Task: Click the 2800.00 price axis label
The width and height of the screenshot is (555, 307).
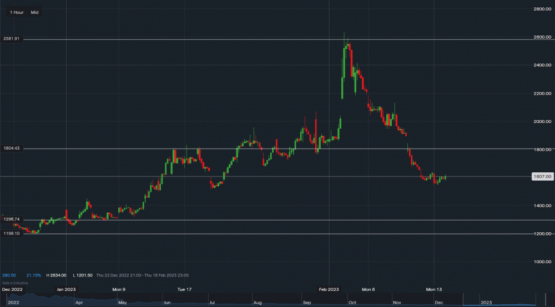Action: tap(541, 9)
